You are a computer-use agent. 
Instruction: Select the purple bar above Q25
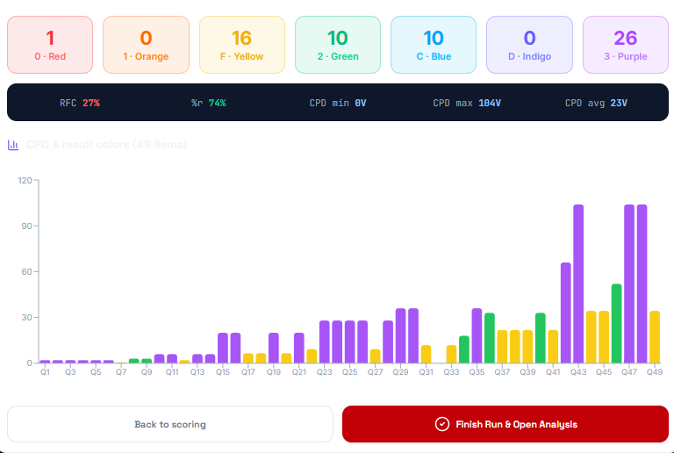click(350, 342)
